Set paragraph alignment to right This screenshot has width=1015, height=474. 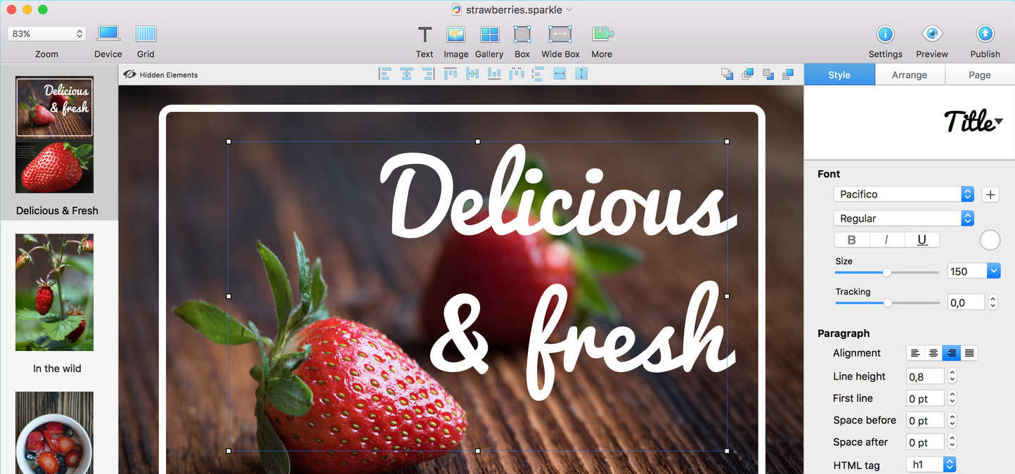(x=951, y=353)
